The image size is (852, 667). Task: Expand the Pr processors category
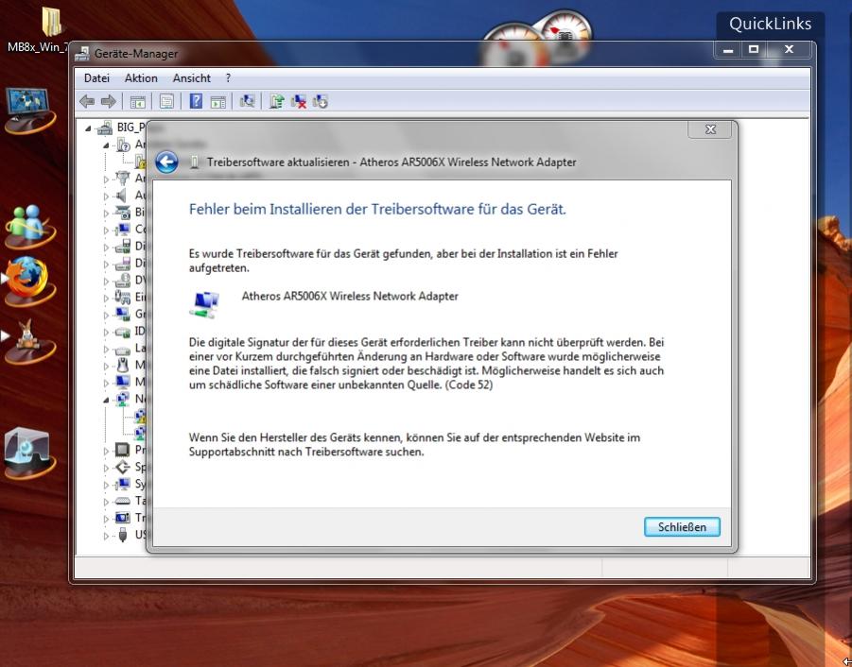[106, 451]
